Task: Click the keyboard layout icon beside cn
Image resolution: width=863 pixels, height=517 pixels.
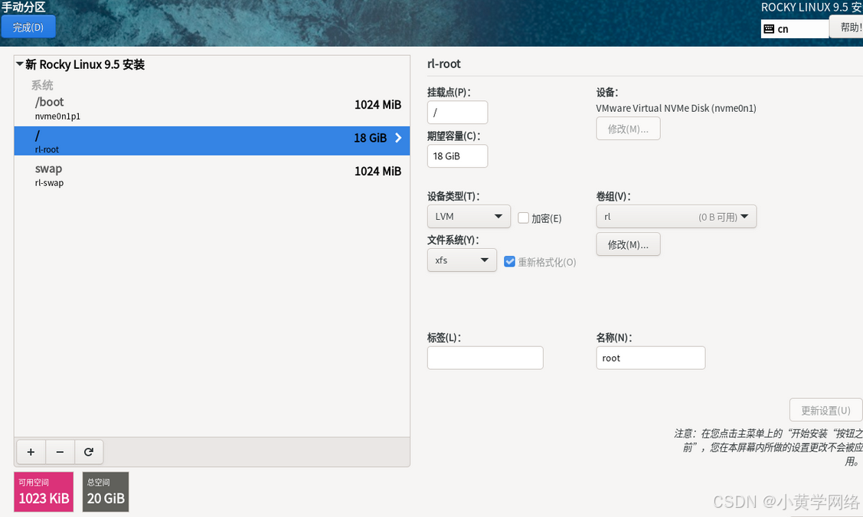Action: 769,29
